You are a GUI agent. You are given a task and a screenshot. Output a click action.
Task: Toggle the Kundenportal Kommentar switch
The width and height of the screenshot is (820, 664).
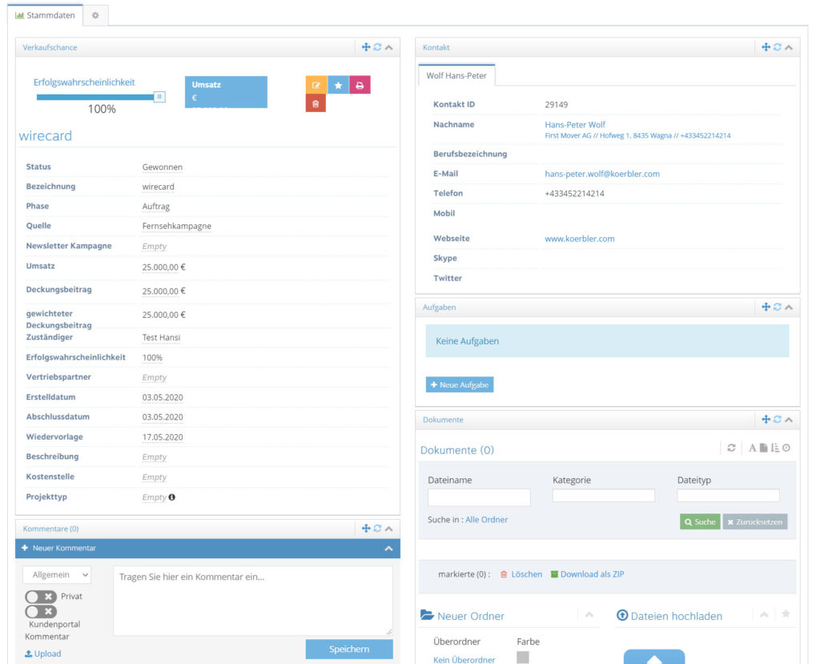tap(41, 611)
